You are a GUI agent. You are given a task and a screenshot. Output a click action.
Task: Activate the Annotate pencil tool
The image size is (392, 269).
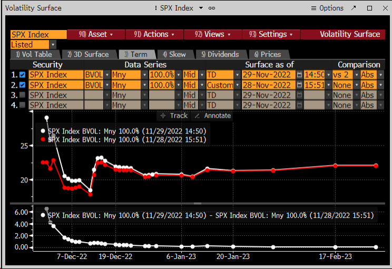click(212, 116)
